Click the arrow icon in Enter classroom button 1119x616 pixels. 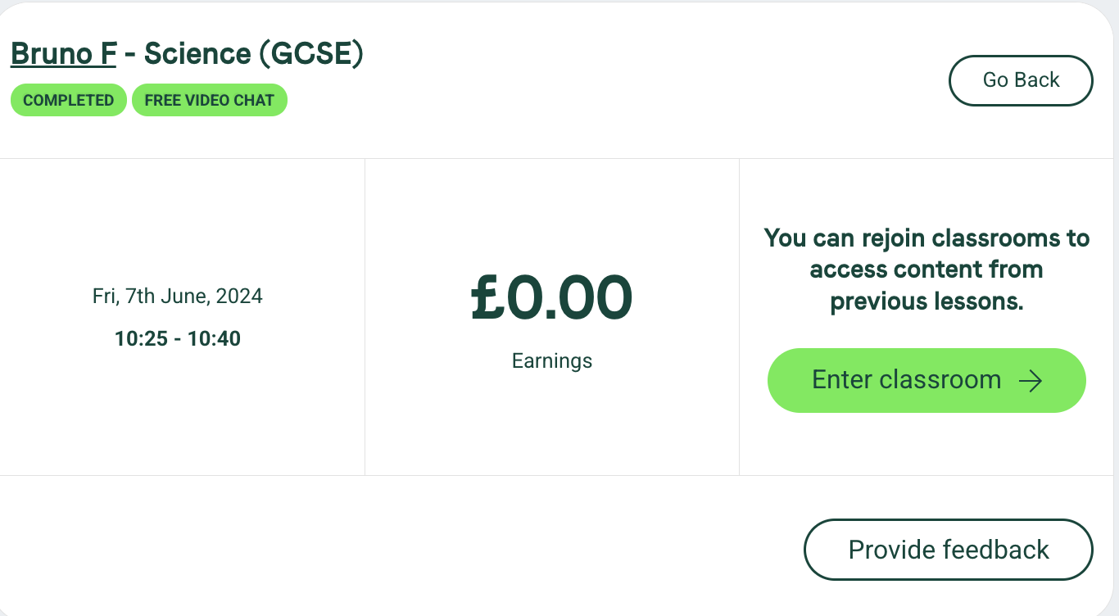point(1030,380)
